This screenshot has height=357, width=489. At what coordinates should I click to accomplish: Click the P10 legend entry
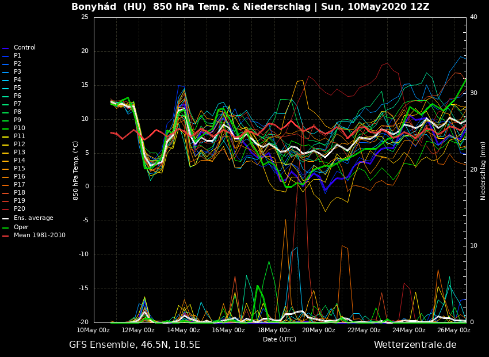click(x=19, y=128)
